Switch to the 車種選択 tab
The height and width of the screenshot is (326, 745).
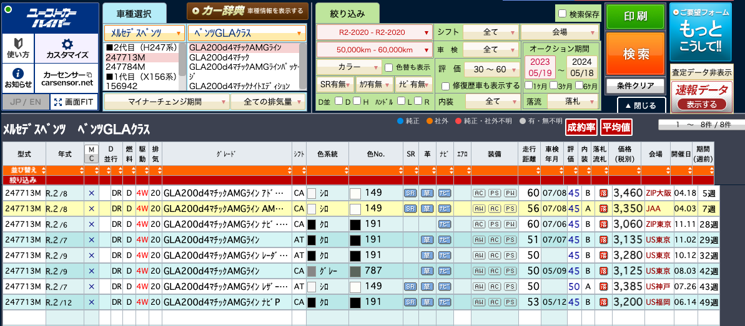click(134, 13)
